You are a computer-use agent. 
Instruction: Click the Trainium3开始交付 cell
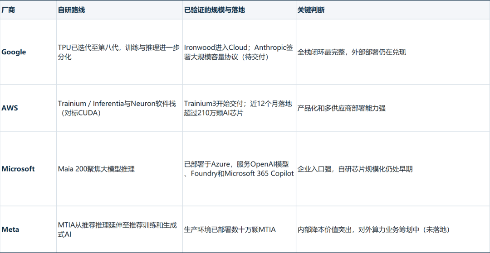[x=240, y=108]
